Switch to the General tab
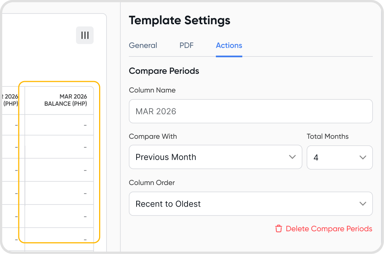 pyautogui.click(x=143, y=46)
